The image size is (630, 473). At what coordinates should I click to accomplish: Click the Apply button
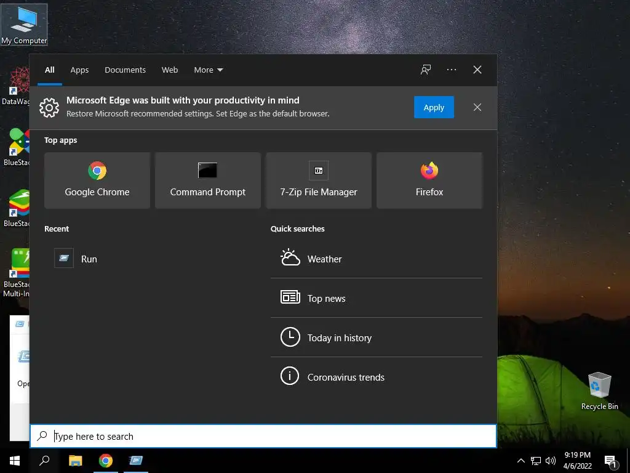point(434,107)
